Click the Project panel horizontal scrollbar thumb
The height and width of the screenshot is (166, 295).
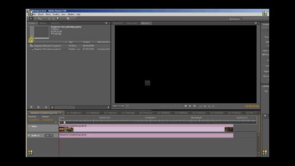click(x=65, y=107)
